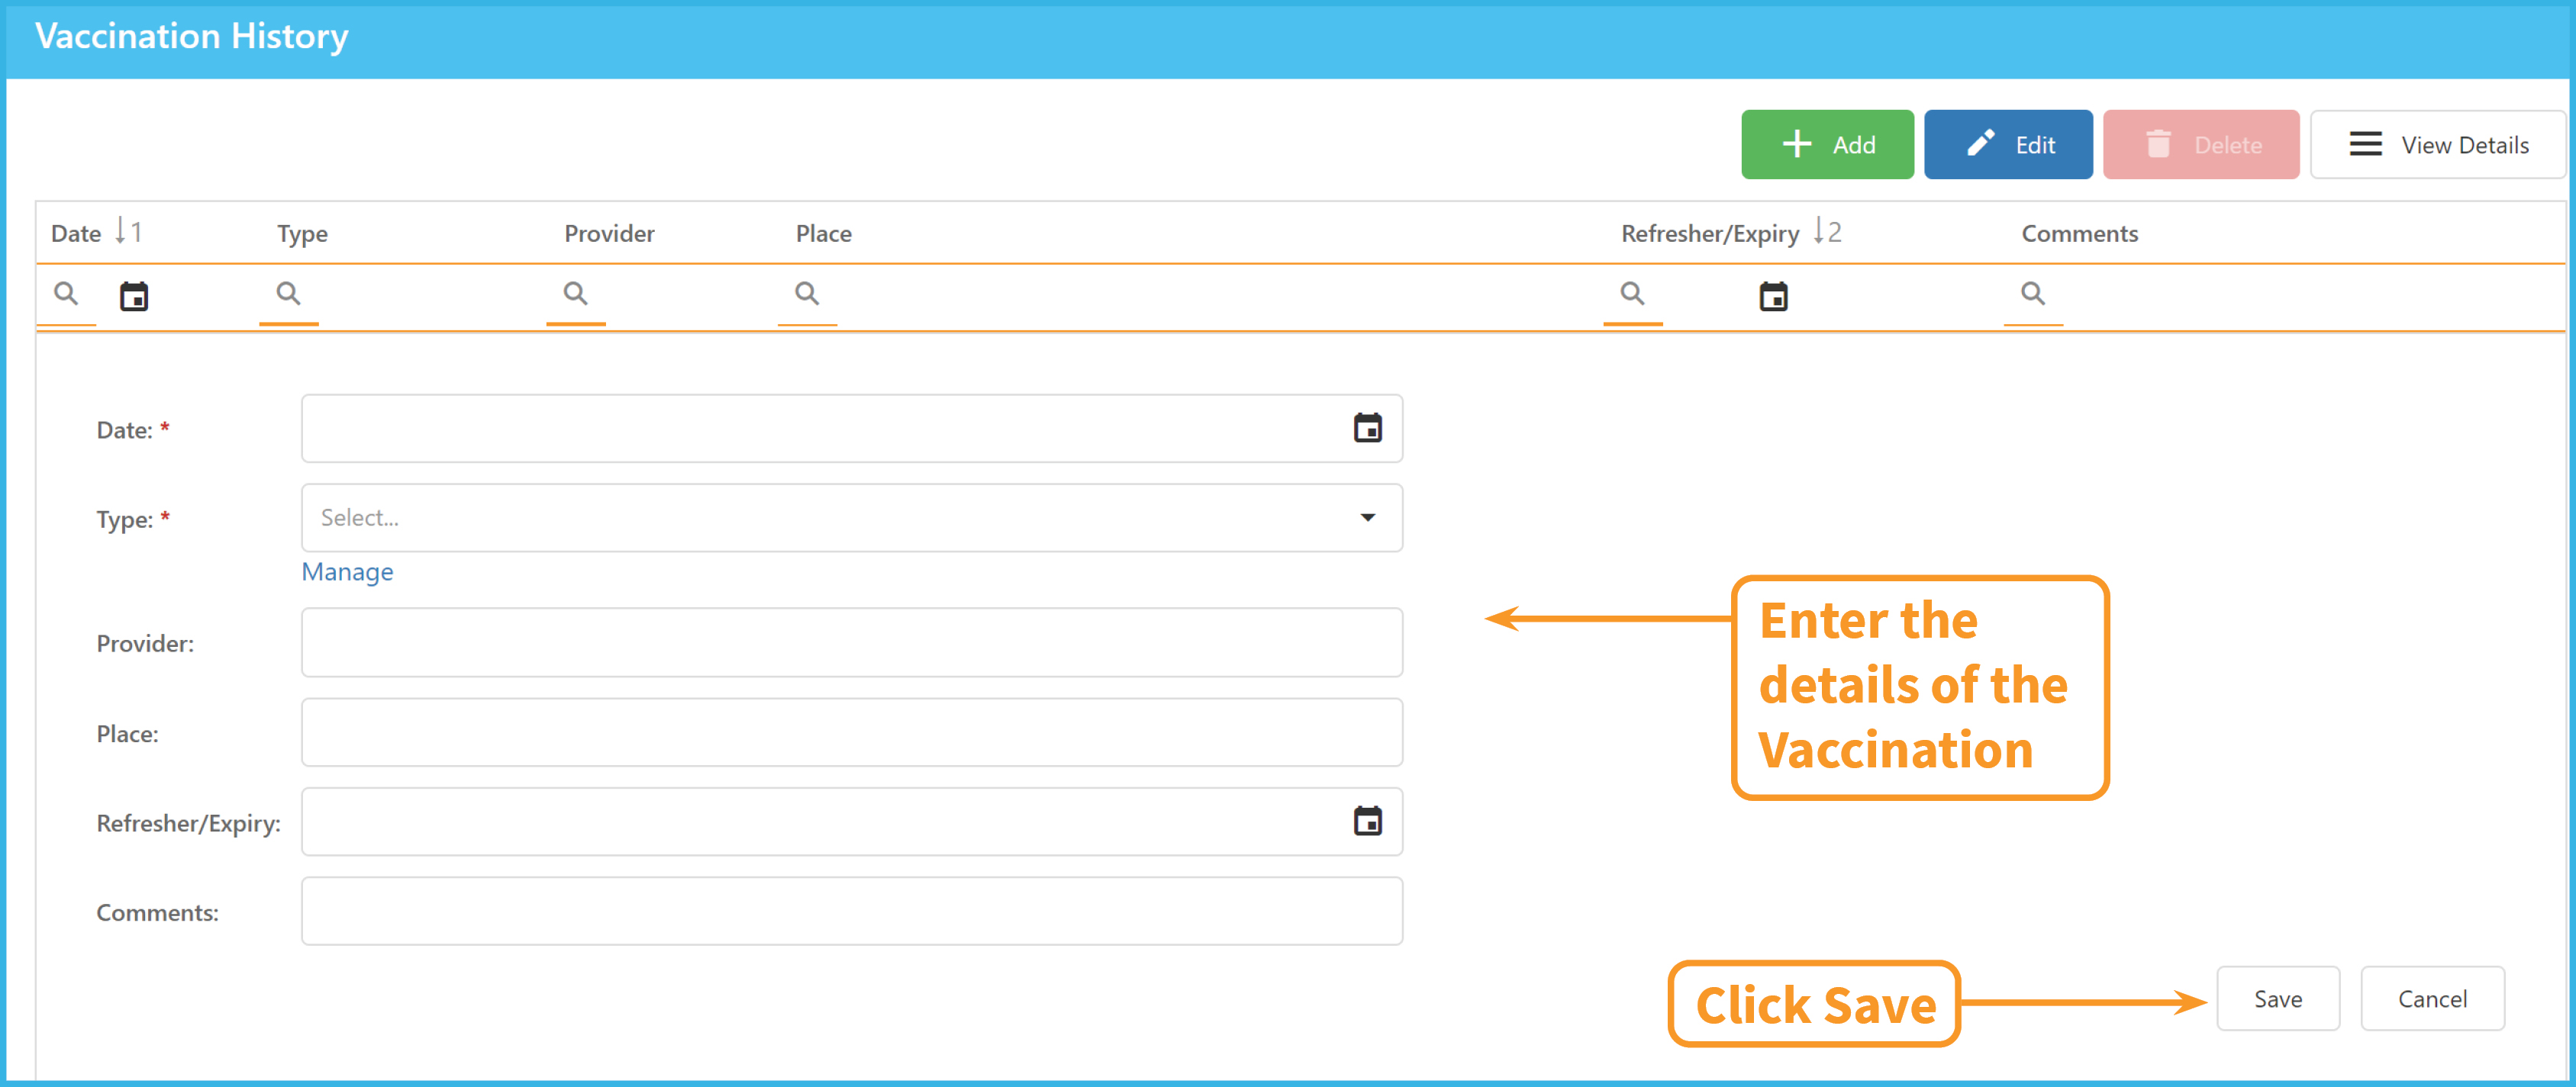
Task: Click into the Place input field
Action: [x=852, y=732]
